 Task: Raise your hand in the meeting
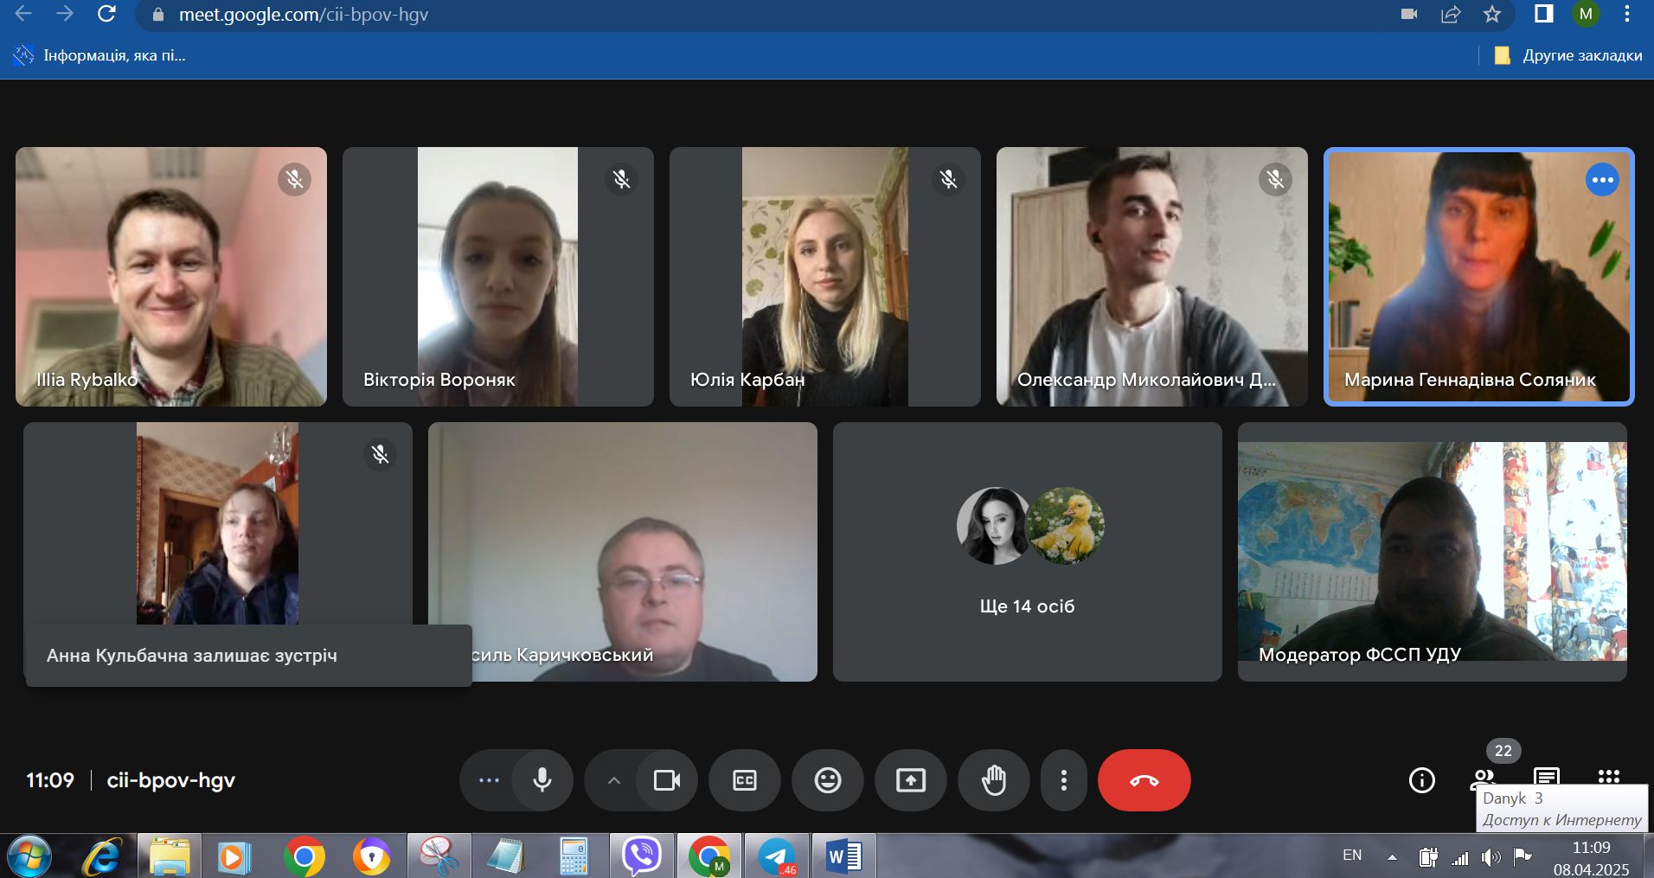point(994,780)
